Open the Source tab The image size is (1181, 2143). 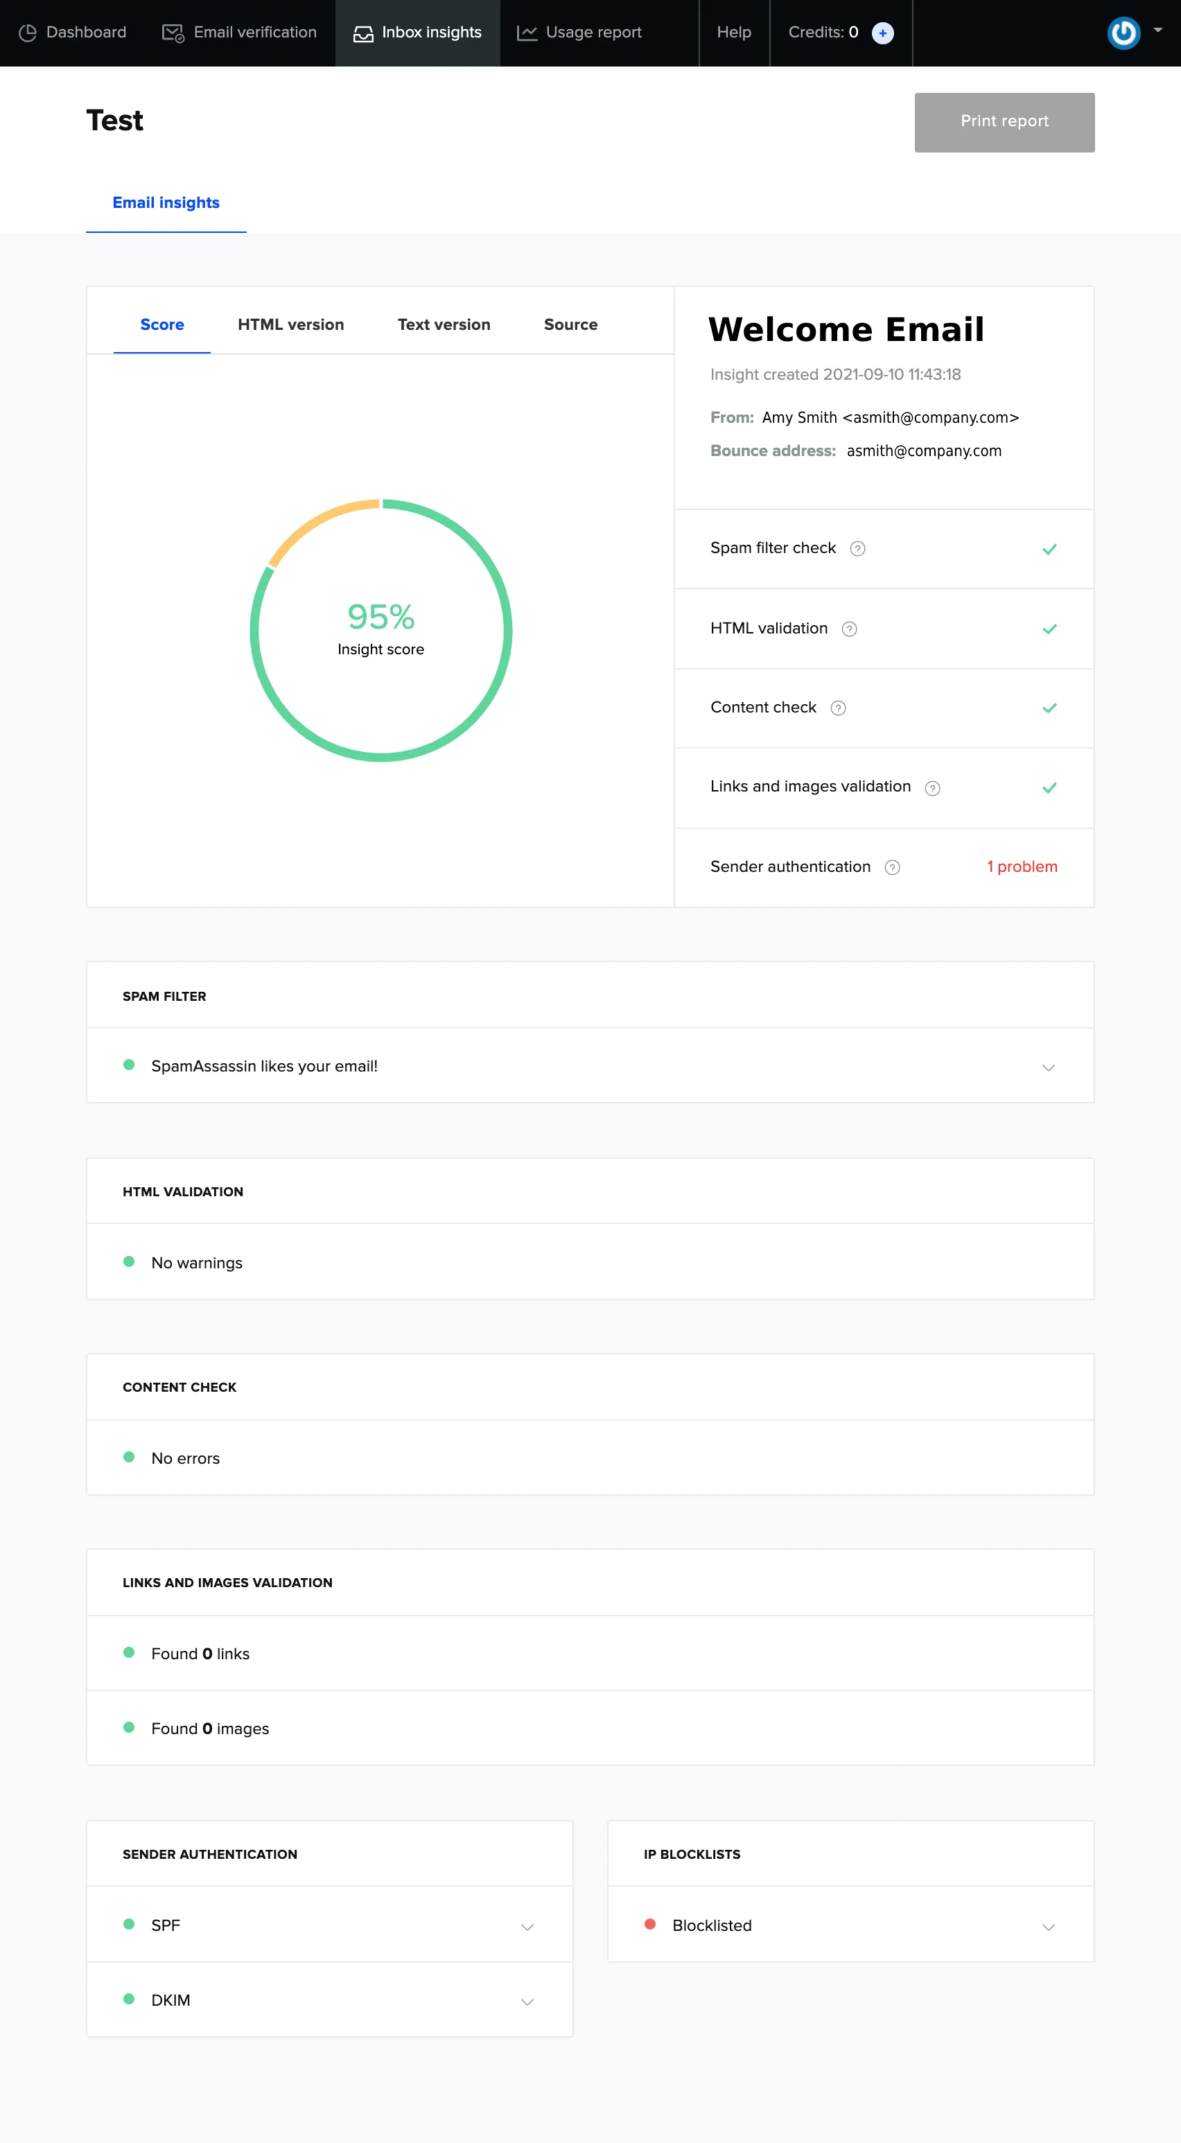click(x=570, y=324)
